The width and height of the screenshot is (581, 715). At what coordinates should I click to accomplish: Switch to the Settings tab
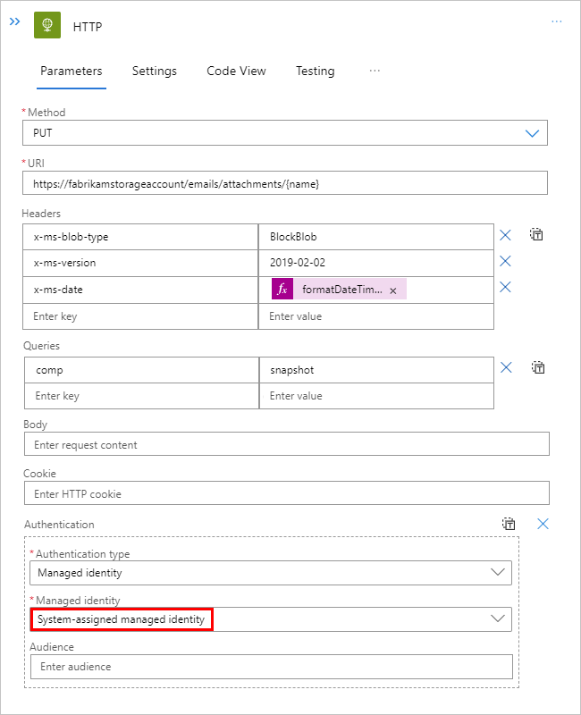155,71
